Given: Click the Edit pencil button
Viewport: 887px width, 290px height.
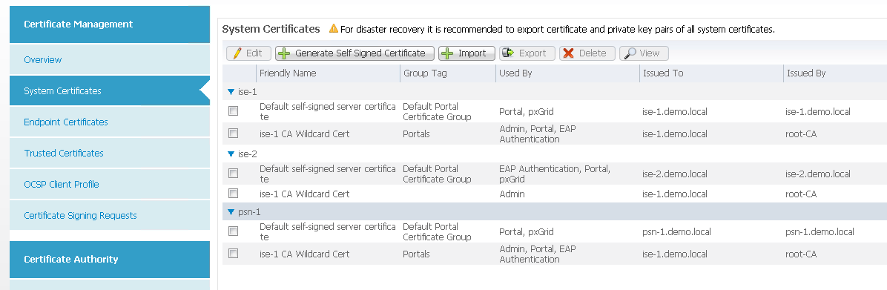Looking at the screenshot, I should coord(248,53).
